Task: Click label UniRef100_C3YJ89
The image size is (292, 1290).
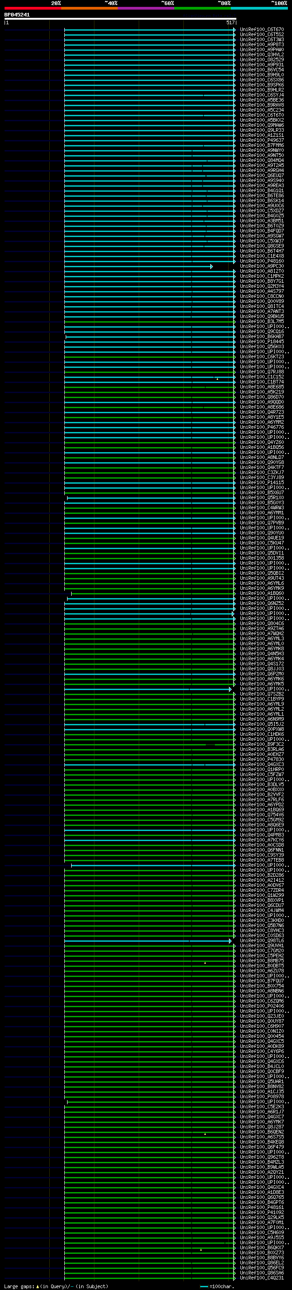Action: tap(261, 477)
